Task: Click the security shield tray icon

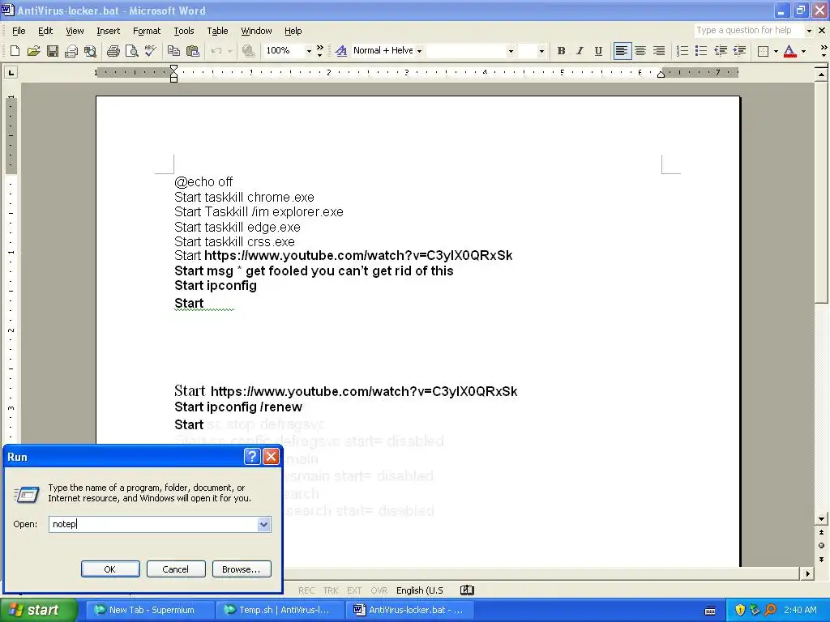Action: [740, 610]
